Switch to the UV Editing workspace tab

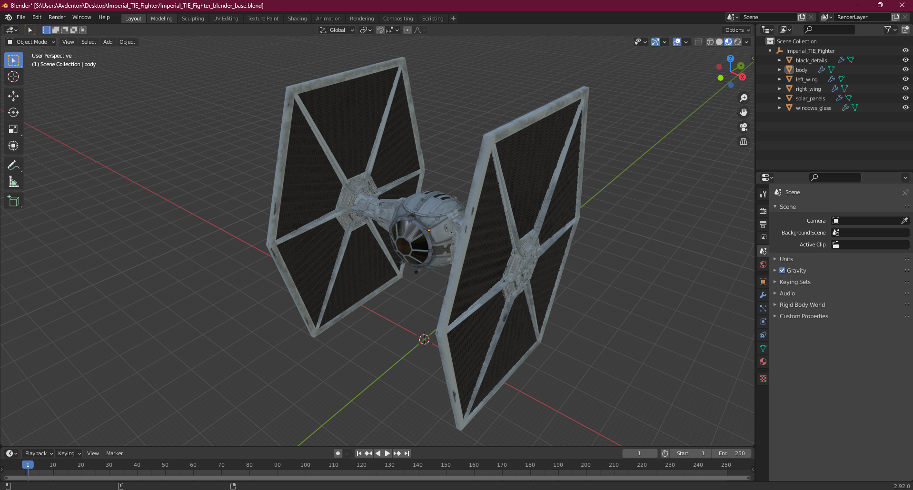pyautogui.click(x=226, y=19)
